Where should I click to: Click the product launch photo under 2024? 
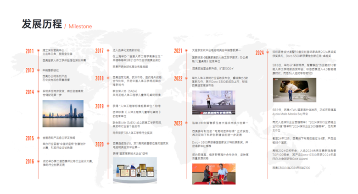(x=295, y=90)
